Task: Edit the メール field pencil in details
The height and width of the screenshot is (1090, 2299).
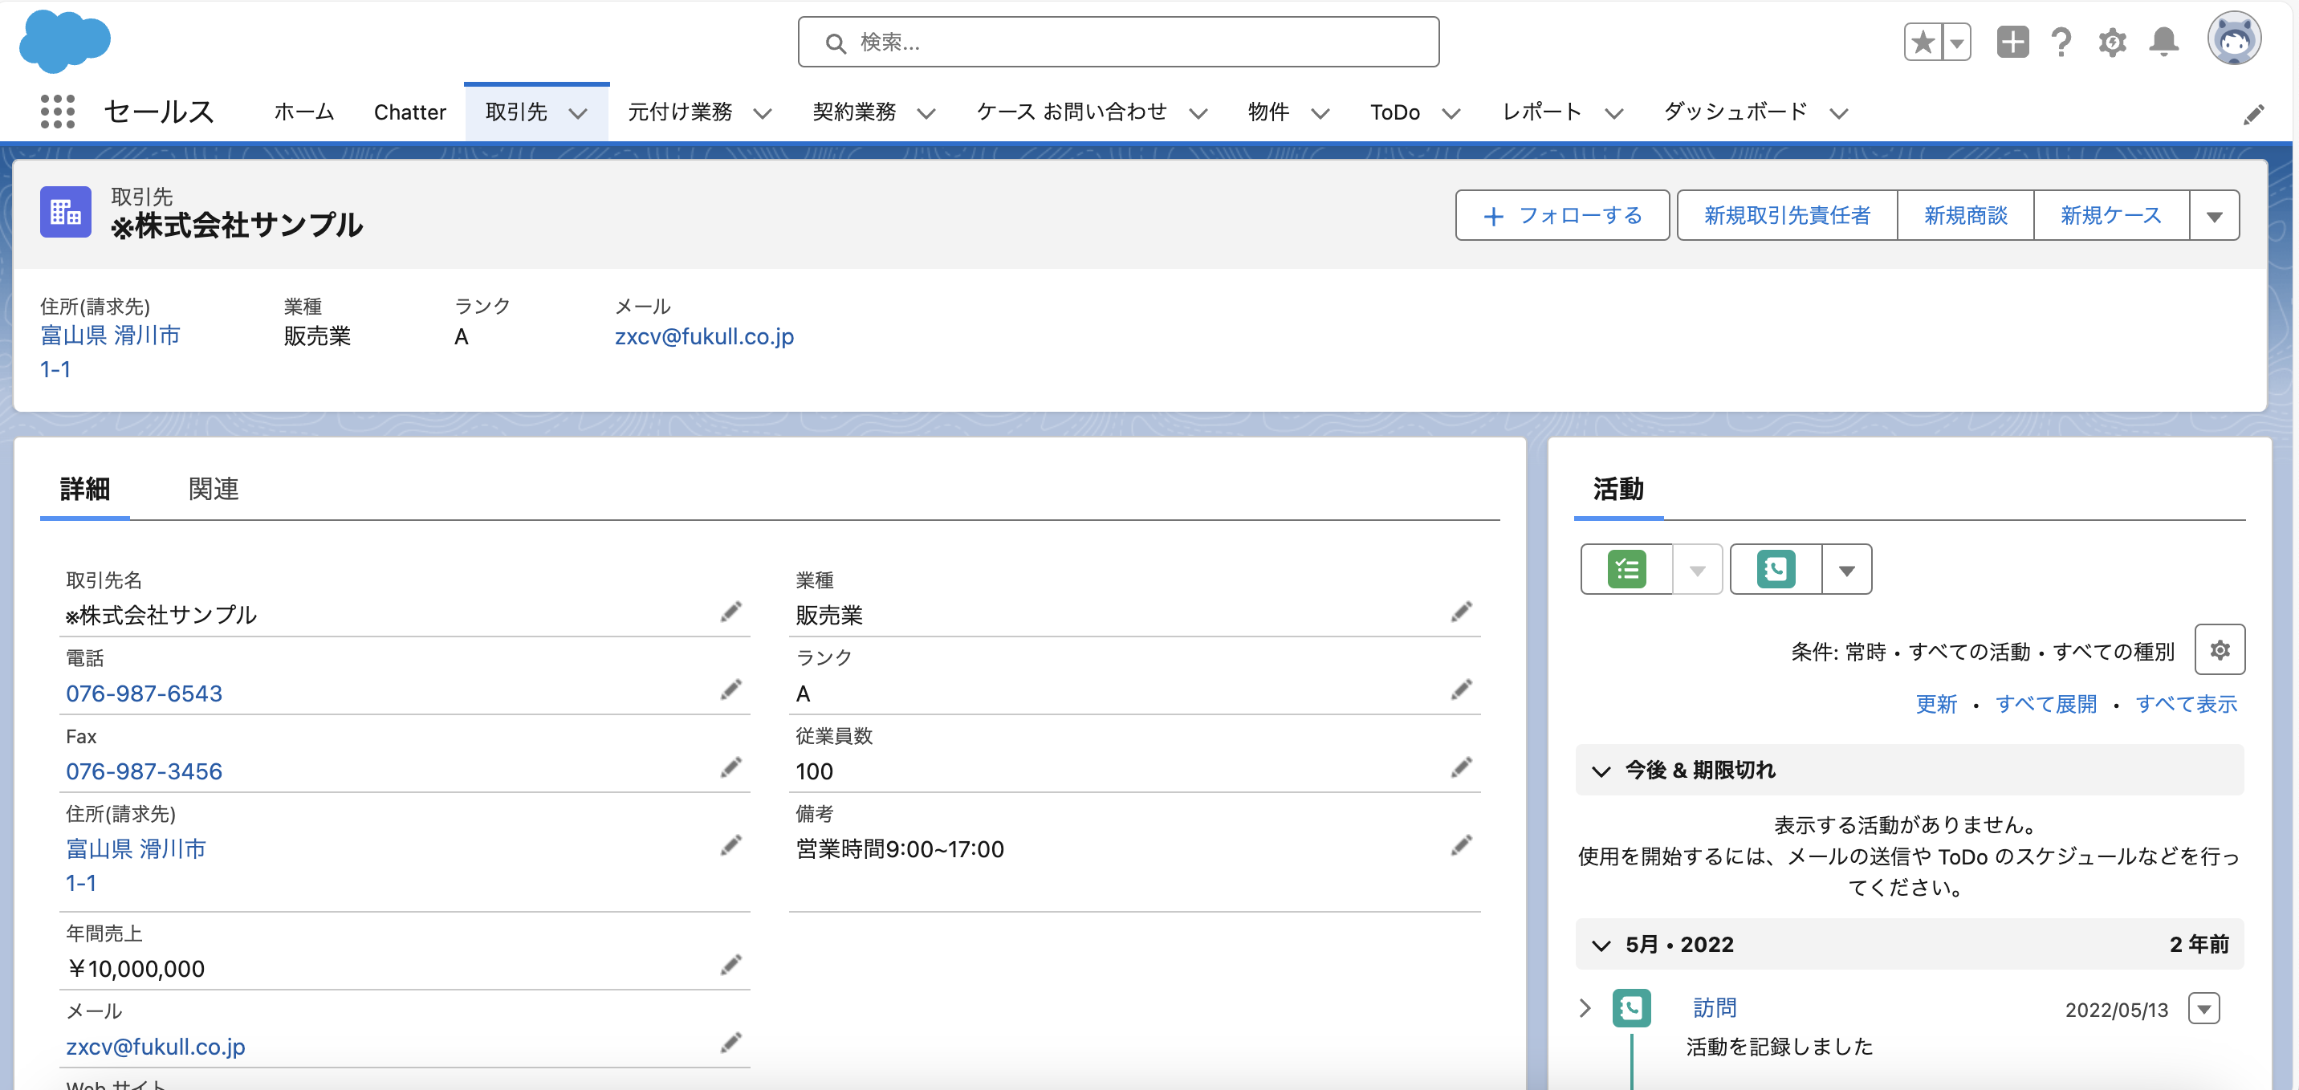Action: [x=732, y=1043]
